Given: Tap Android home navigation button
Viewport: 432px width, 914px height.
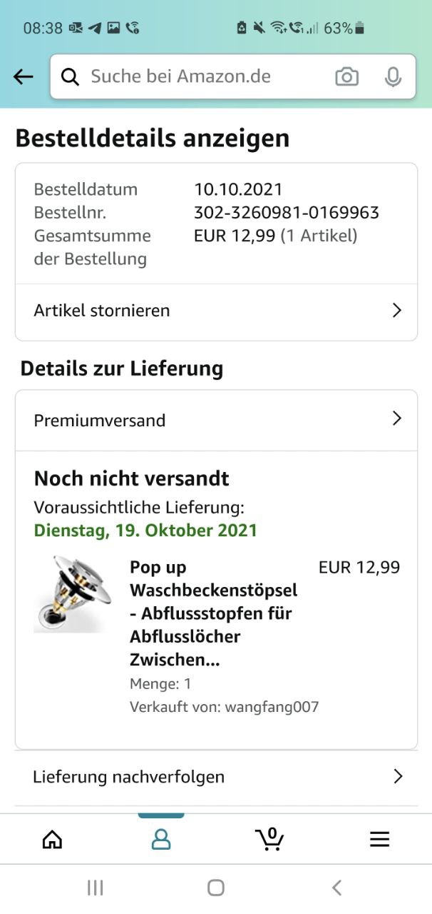Looking at the screenshot, I should [x=216, y=888].
